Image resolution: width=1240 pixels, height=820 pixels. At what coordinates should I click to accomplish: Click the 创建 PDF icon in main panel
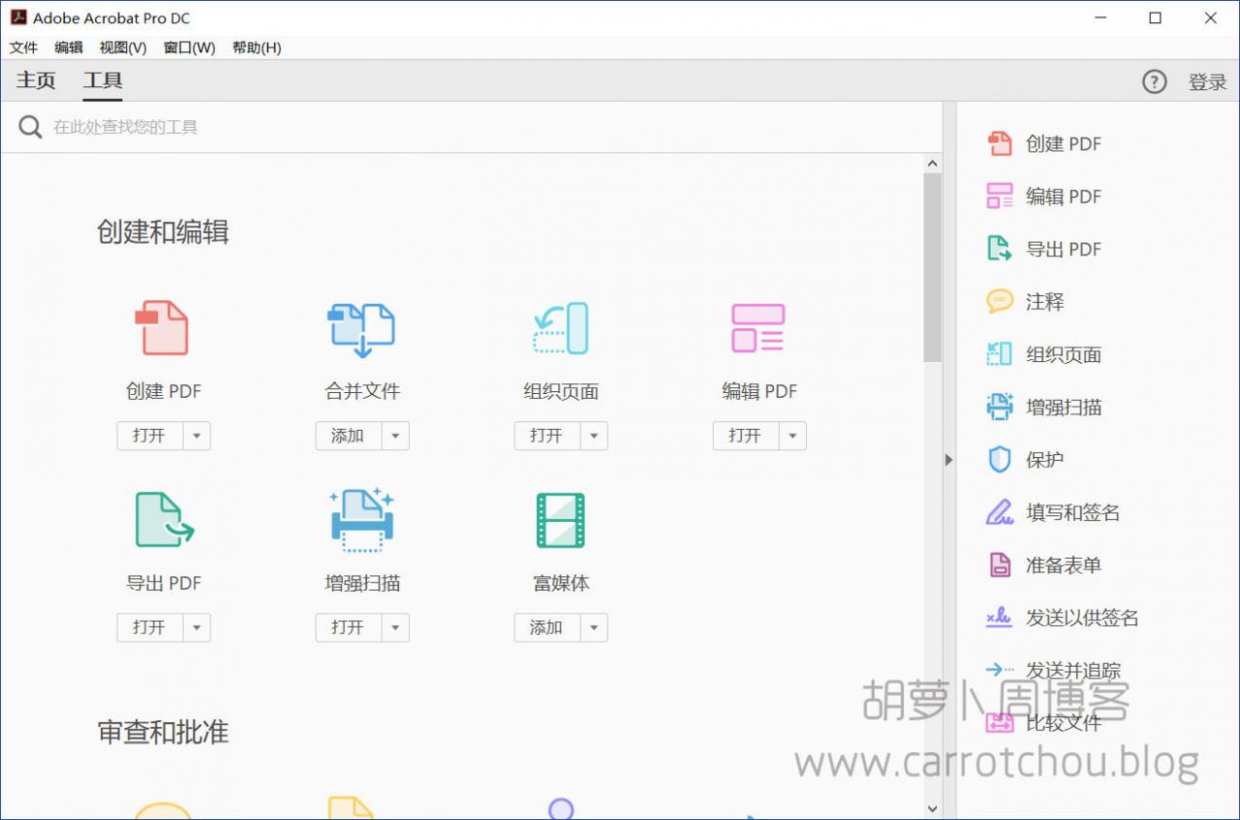[162, 328]
